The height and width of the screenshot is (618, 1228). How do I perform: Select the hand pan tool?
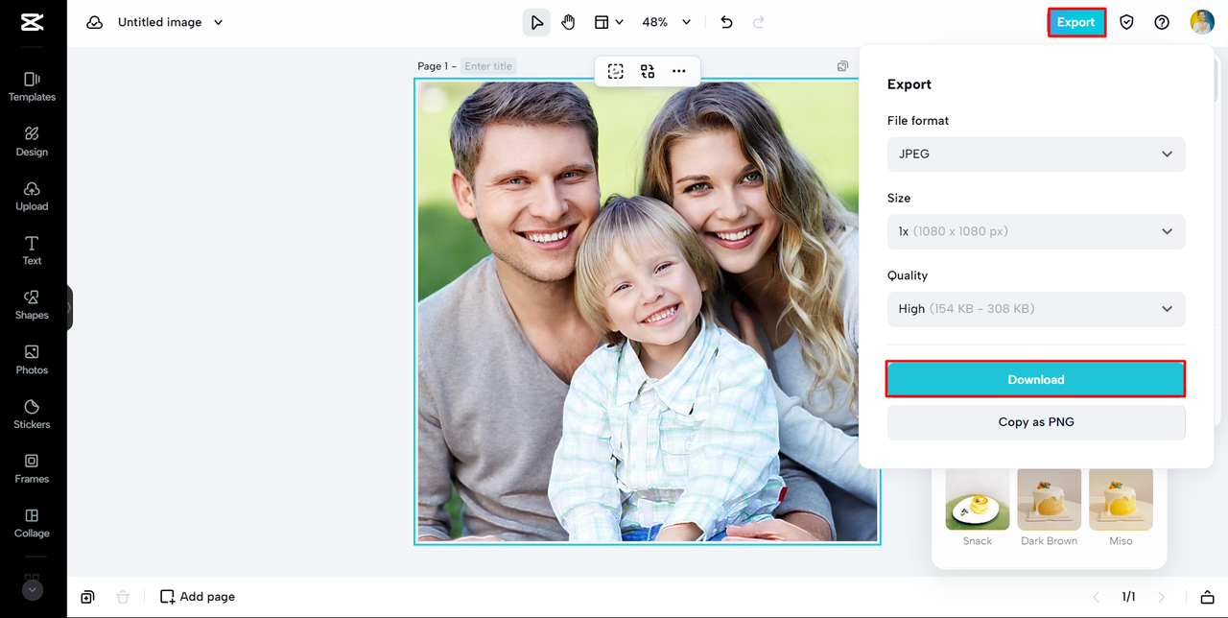(568, 22)
